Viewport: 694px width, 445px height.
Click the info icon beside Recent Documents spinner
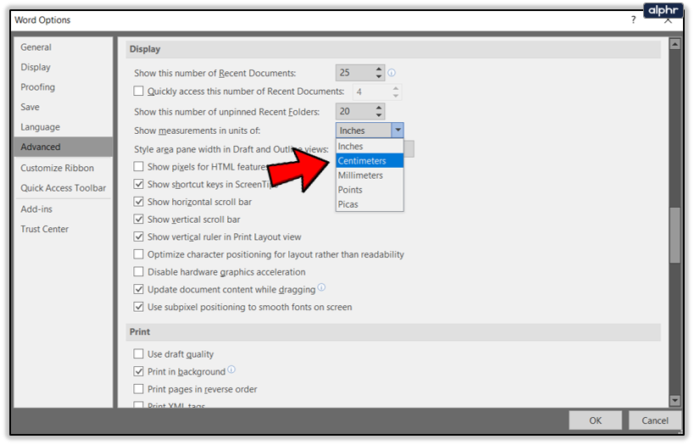[x=391, y=73]
